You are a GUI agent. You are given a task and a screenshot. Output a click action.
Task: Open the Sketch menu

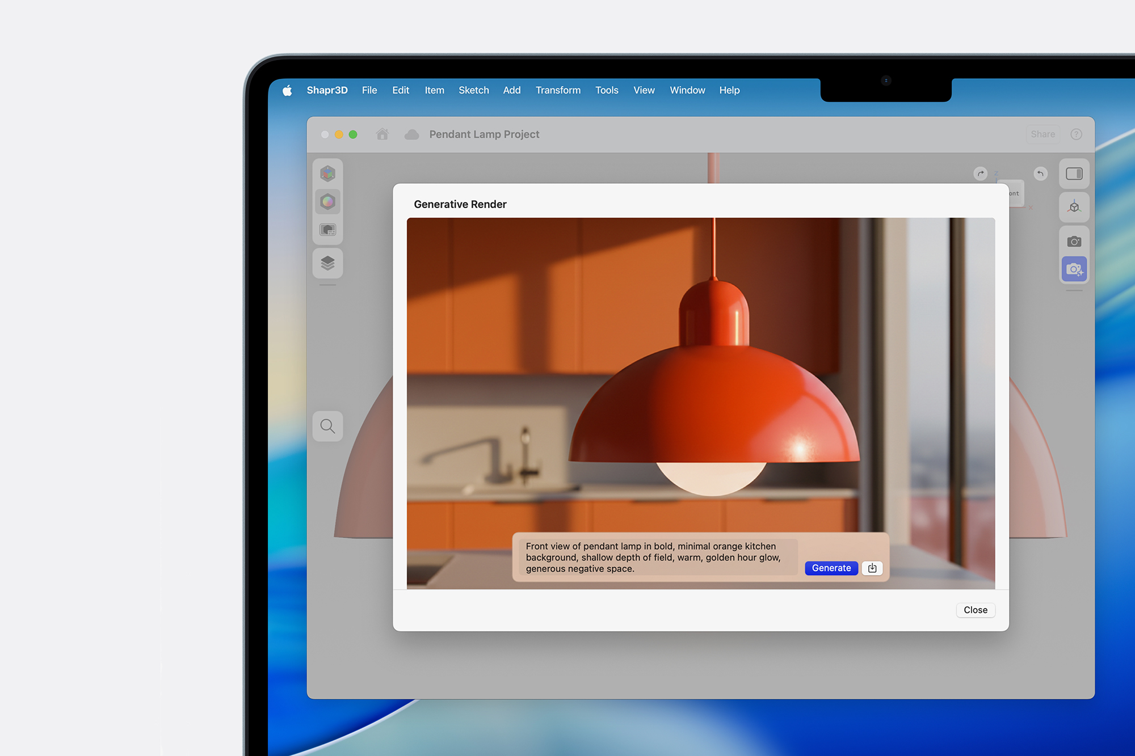[473, 90]
